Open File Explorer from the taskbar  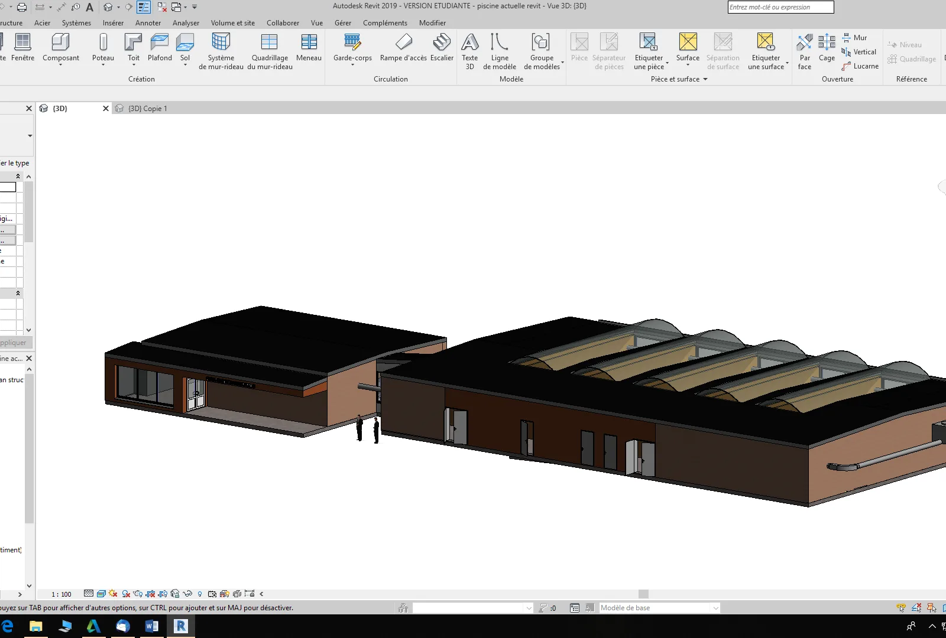point(36,626)
